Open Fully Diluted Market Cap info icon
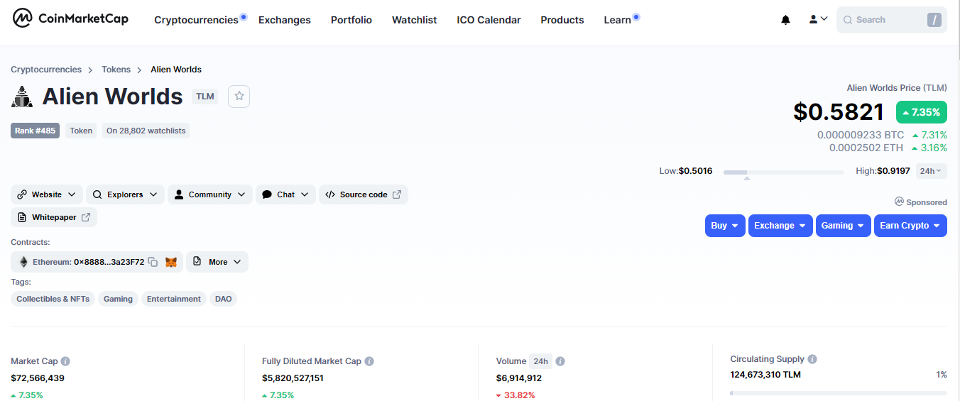The width and height of the screenshot is (960, 401). [x=369, y=361]
